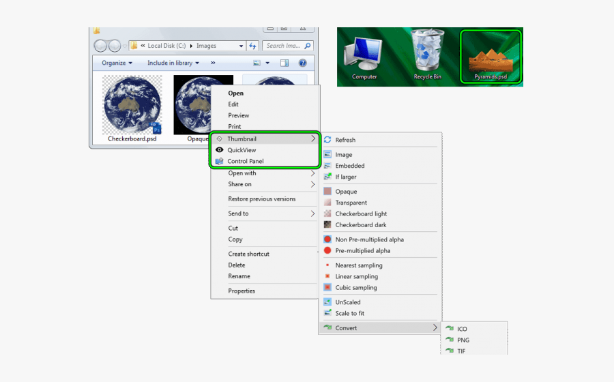Screen dimensions: 614x382
Task: Choose Open with in context menu
Action: pyautogui.click(x=242, y=173)
